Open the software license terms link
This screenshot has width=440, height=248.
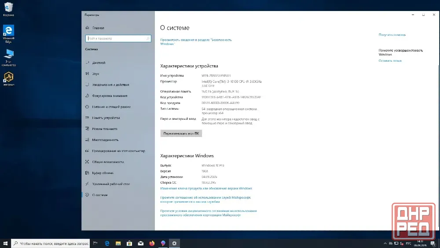pos(209,213)
